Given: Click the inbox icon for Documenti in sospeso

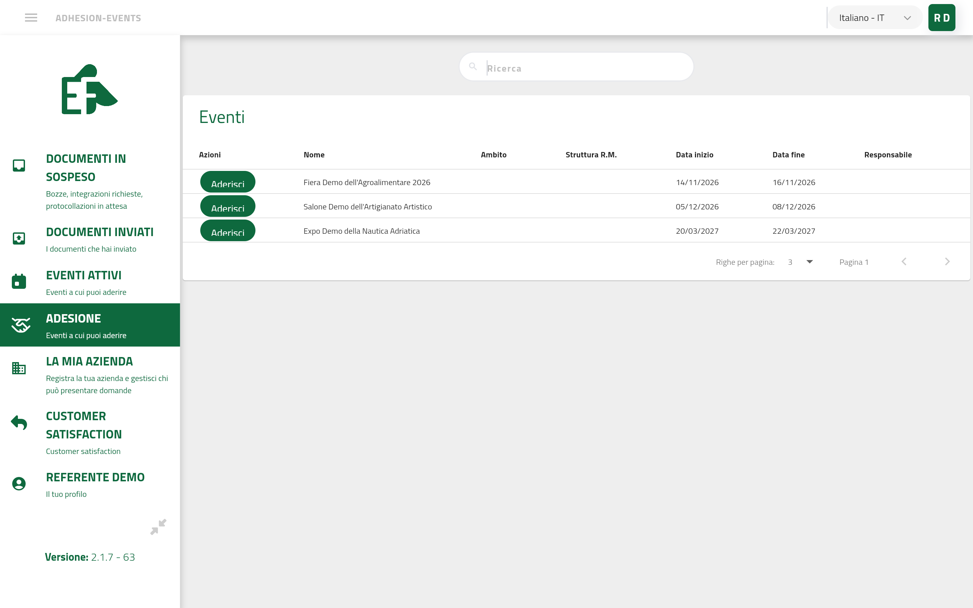Looking at the screenshot, I should [x=19, y=165].
